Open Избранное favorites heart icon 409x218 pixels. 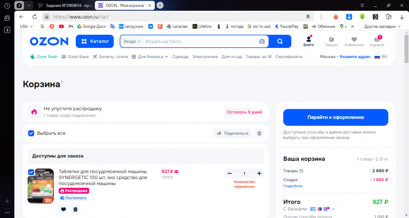354,41
